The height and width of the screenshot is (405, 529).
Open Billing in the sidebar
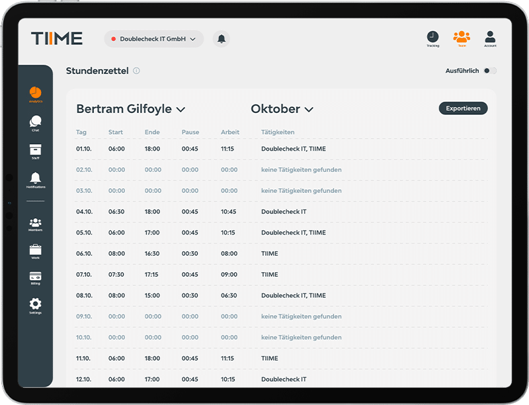(x=35, y=277)
